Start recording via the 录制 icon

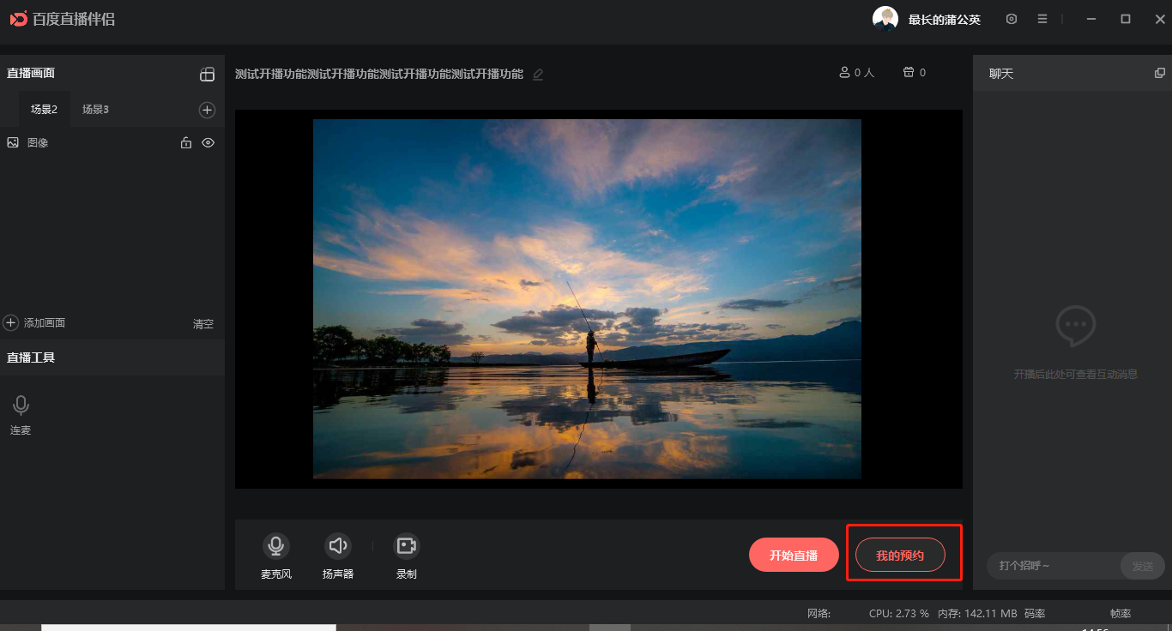[406, 544]
